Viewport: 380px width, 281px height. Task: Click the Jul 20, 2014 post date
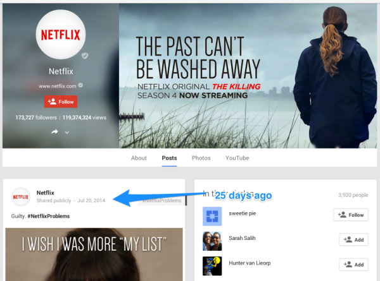click(91, 201)
